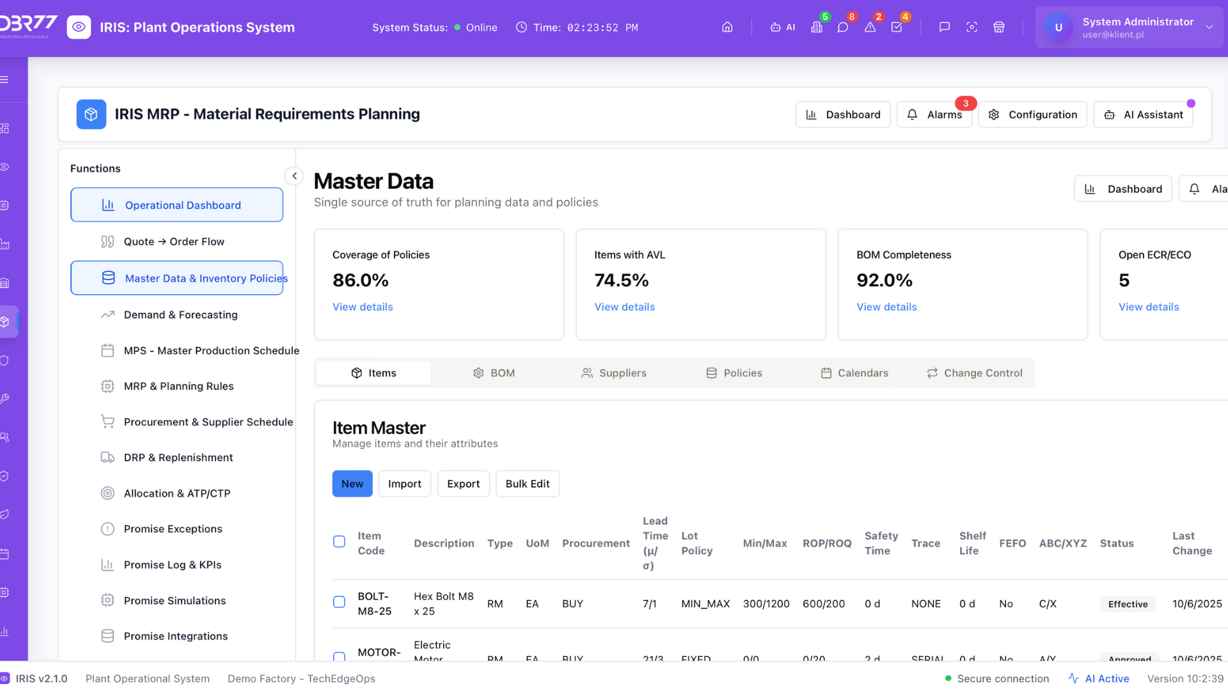1228x691 pixels.
Task: Open the tasks checklist icon with badge 4
Action: pos(897,28)
